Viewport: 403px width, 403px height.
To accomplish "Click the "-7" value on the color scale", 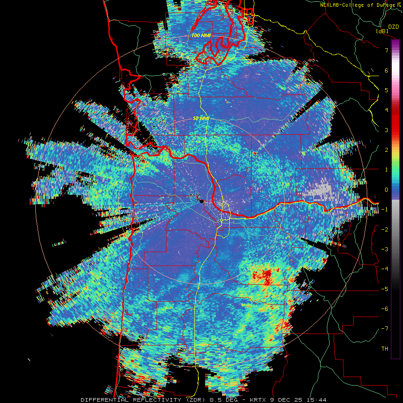I will [385, 329].
